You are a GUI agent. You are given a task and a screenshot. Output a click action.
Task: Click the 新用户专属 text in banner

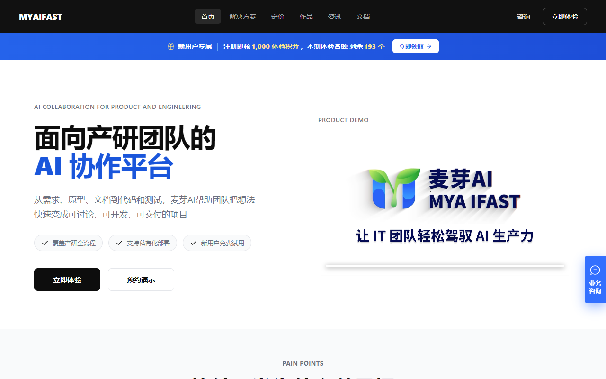coord(195,46)
